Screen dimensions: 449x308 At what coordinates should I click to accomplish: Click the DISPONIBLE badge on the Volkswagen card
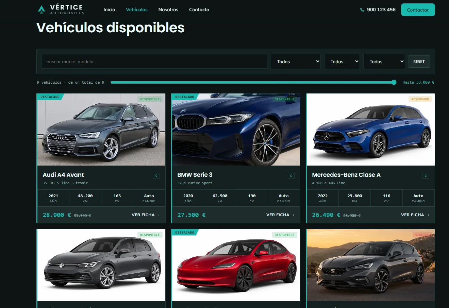tap(150, 235)
